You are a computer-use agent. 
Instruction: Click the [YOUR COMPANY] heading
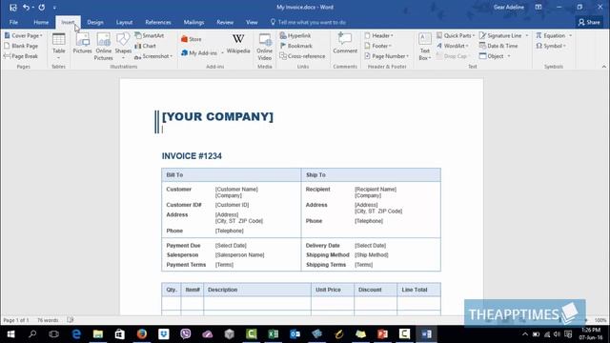coord(217,116)
